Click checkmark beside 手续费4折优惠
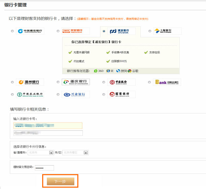This screenshot has height=189, width=206. click(x=108, y=52)
